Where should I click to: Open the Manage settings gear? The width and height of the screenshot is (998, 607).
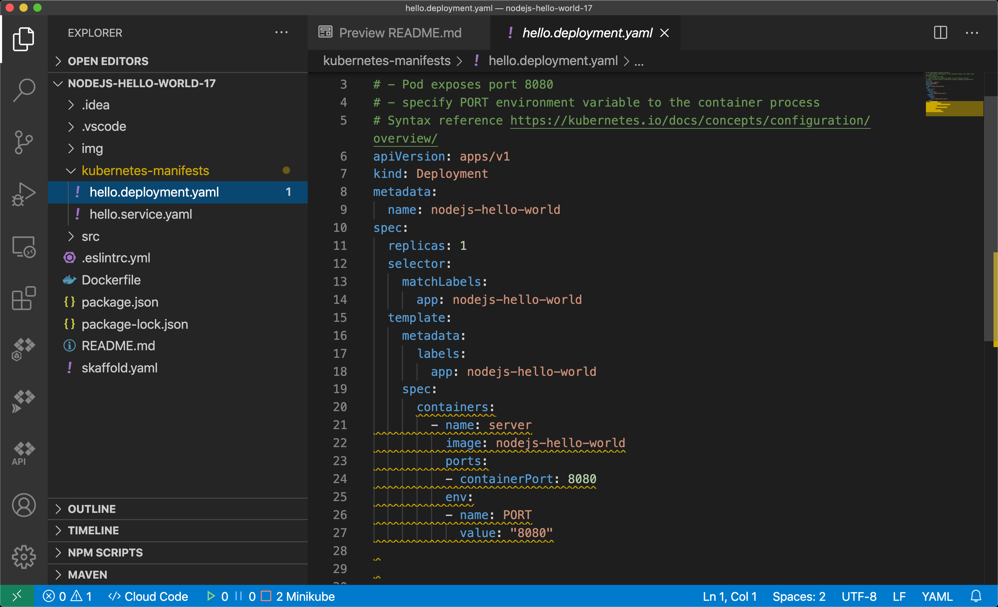24,557
